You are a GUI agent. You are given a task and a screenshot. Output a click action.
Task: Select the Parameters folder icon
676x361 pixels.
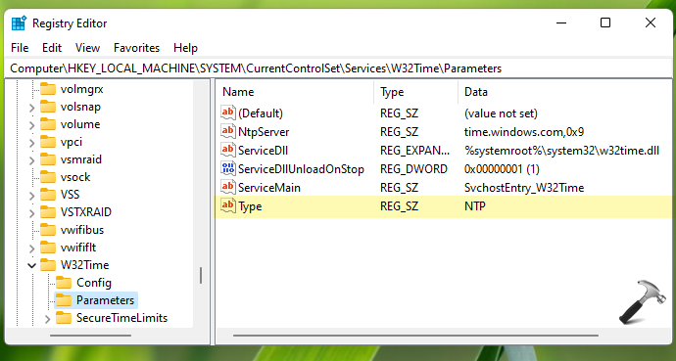64,300
